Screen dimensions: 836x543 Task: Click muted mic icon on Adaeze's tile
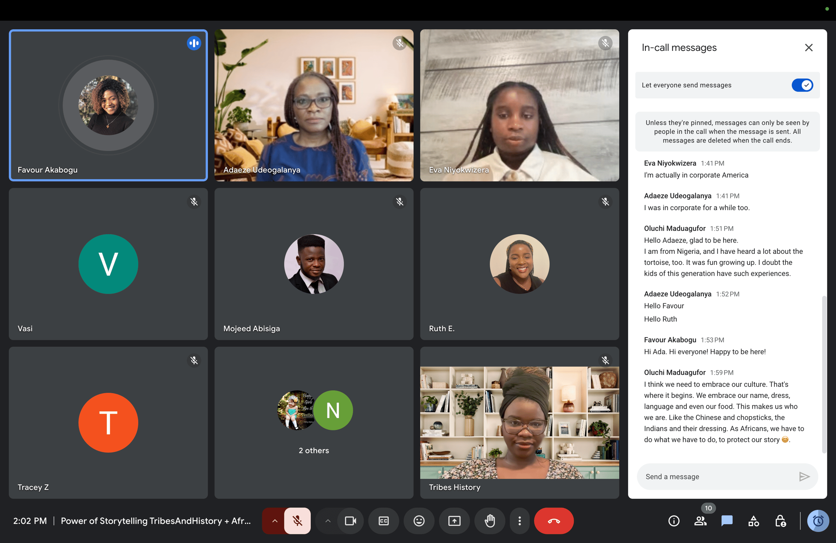click(x=400, y=43)
